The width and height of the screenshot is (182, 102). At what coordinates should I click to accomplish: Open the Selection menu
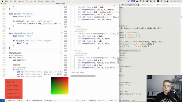pyautogui.click(x=21, y=1)
